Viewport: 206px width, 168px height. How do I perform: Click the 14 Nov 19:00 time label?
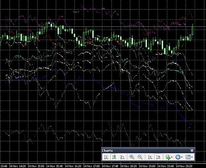point(147,166)
